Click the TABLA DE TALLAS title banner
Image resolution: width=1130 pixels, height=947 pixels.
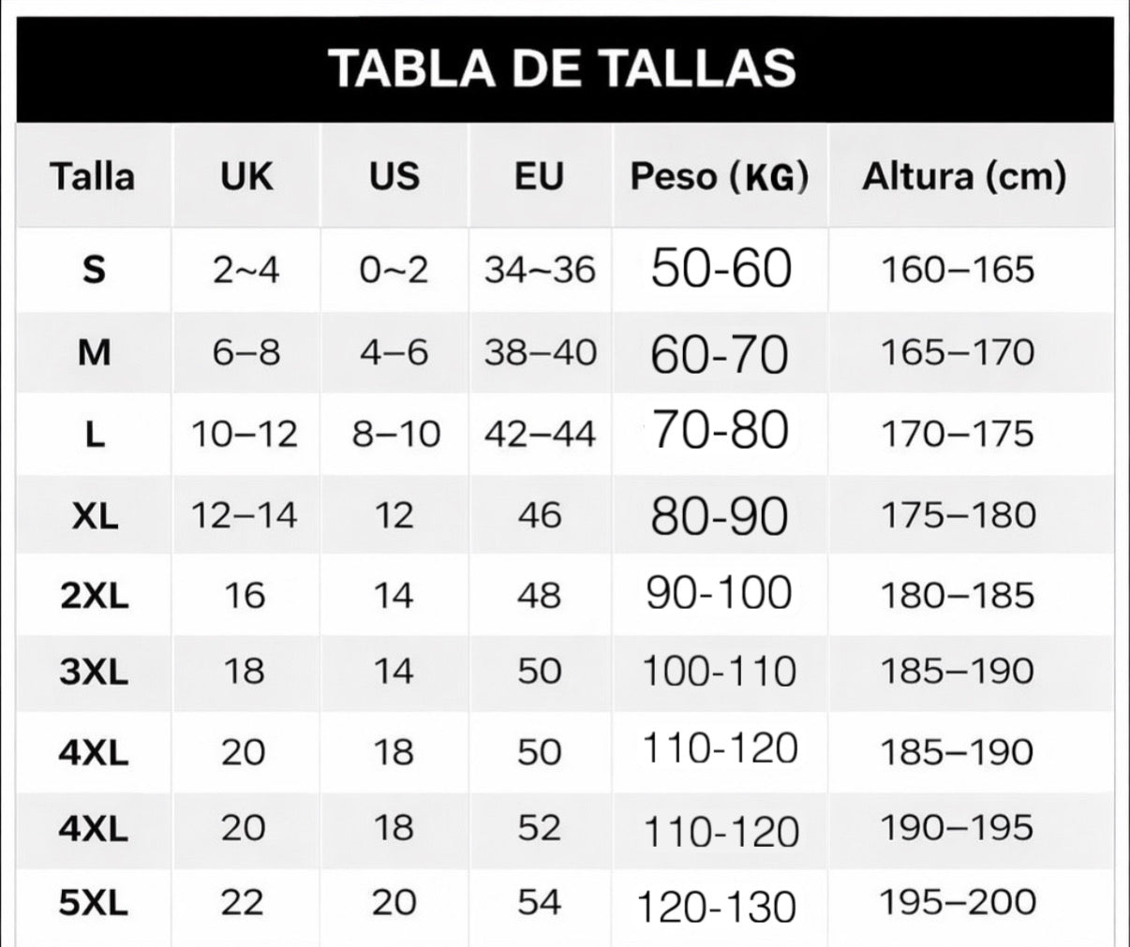click(x=563, y=68)
